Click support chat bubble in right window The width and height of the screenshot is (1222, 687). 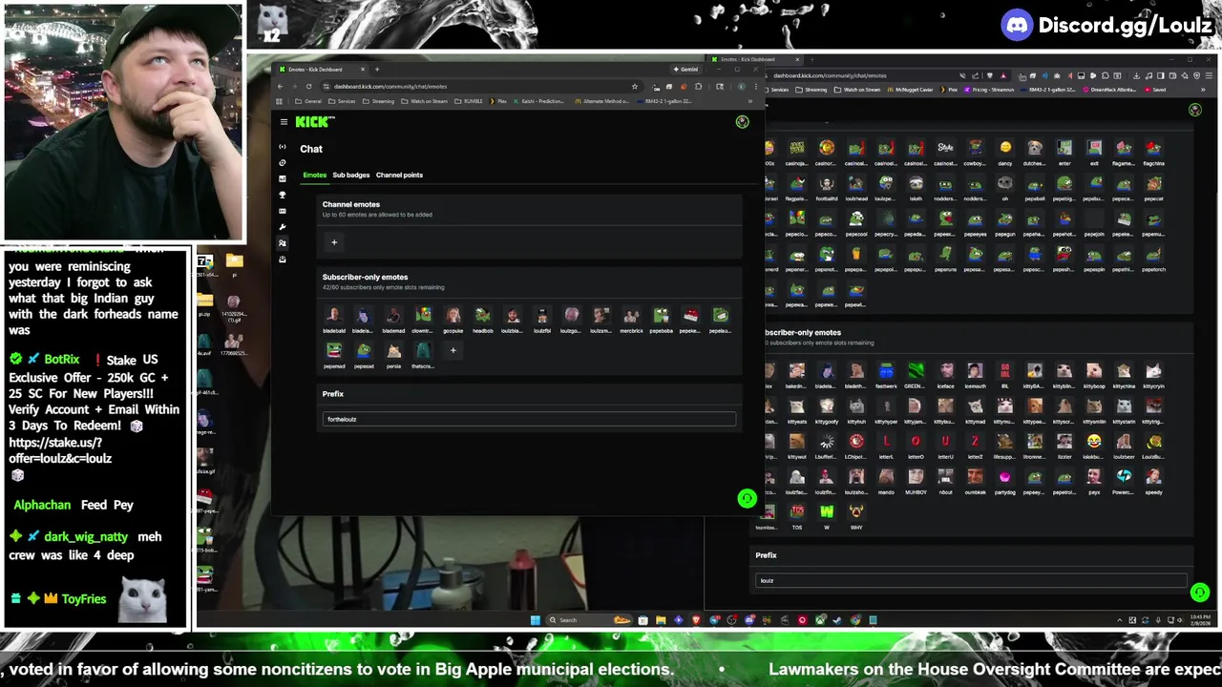pyautogui.click(x=1200, y=593)
